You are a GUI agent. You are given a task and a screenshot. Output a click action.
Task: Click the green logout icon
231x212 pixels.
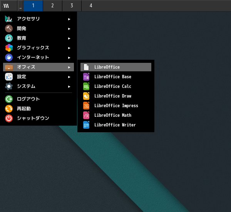pos(9,99)
